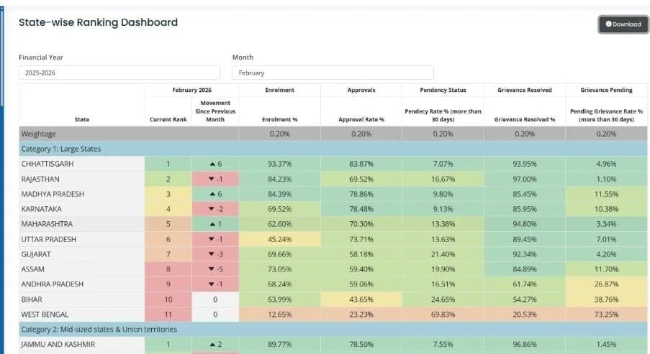Open the Month dropdown showing February
The image size is (650, 354).
tap(333, 73)
